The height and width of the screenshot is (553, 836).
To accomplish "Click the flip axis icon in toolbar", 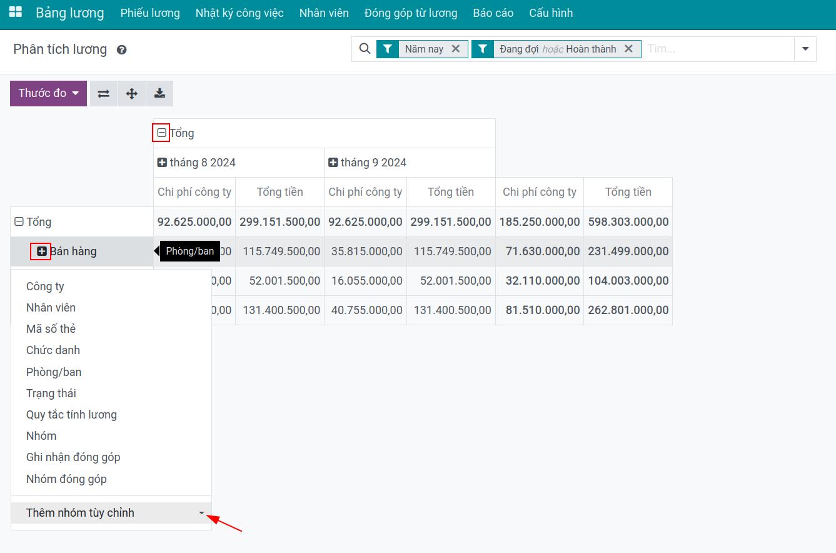I will coord(103,93).
